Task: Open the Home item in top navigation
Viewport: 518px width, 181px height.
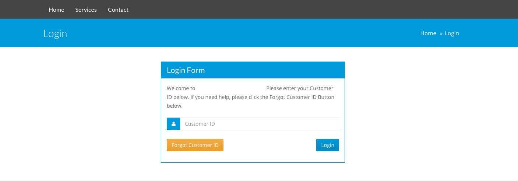Action: click(56, 10)
